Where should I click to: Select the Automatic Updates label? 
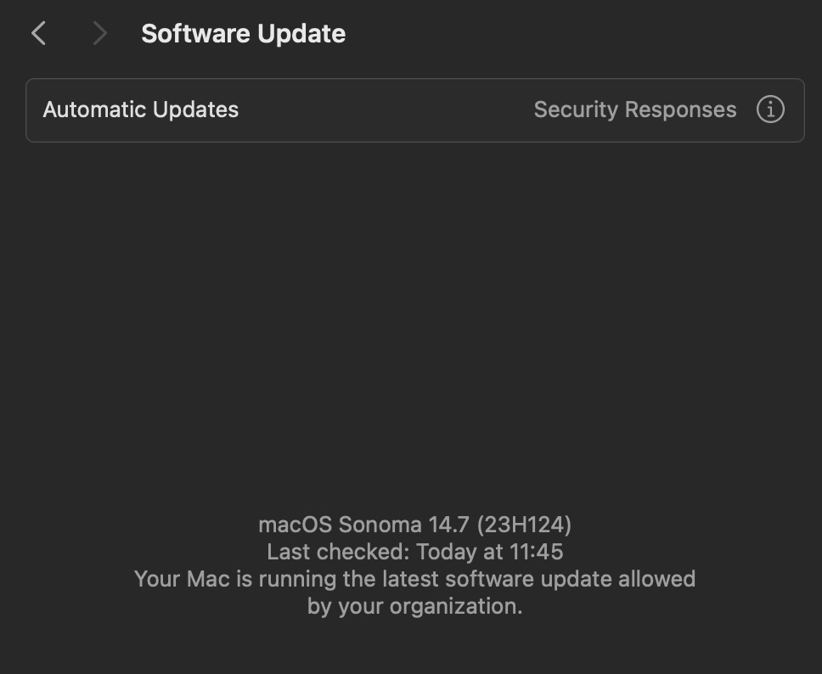[x=141, y=110]
